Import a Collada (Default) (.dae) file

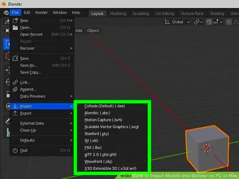coord(112,106)
